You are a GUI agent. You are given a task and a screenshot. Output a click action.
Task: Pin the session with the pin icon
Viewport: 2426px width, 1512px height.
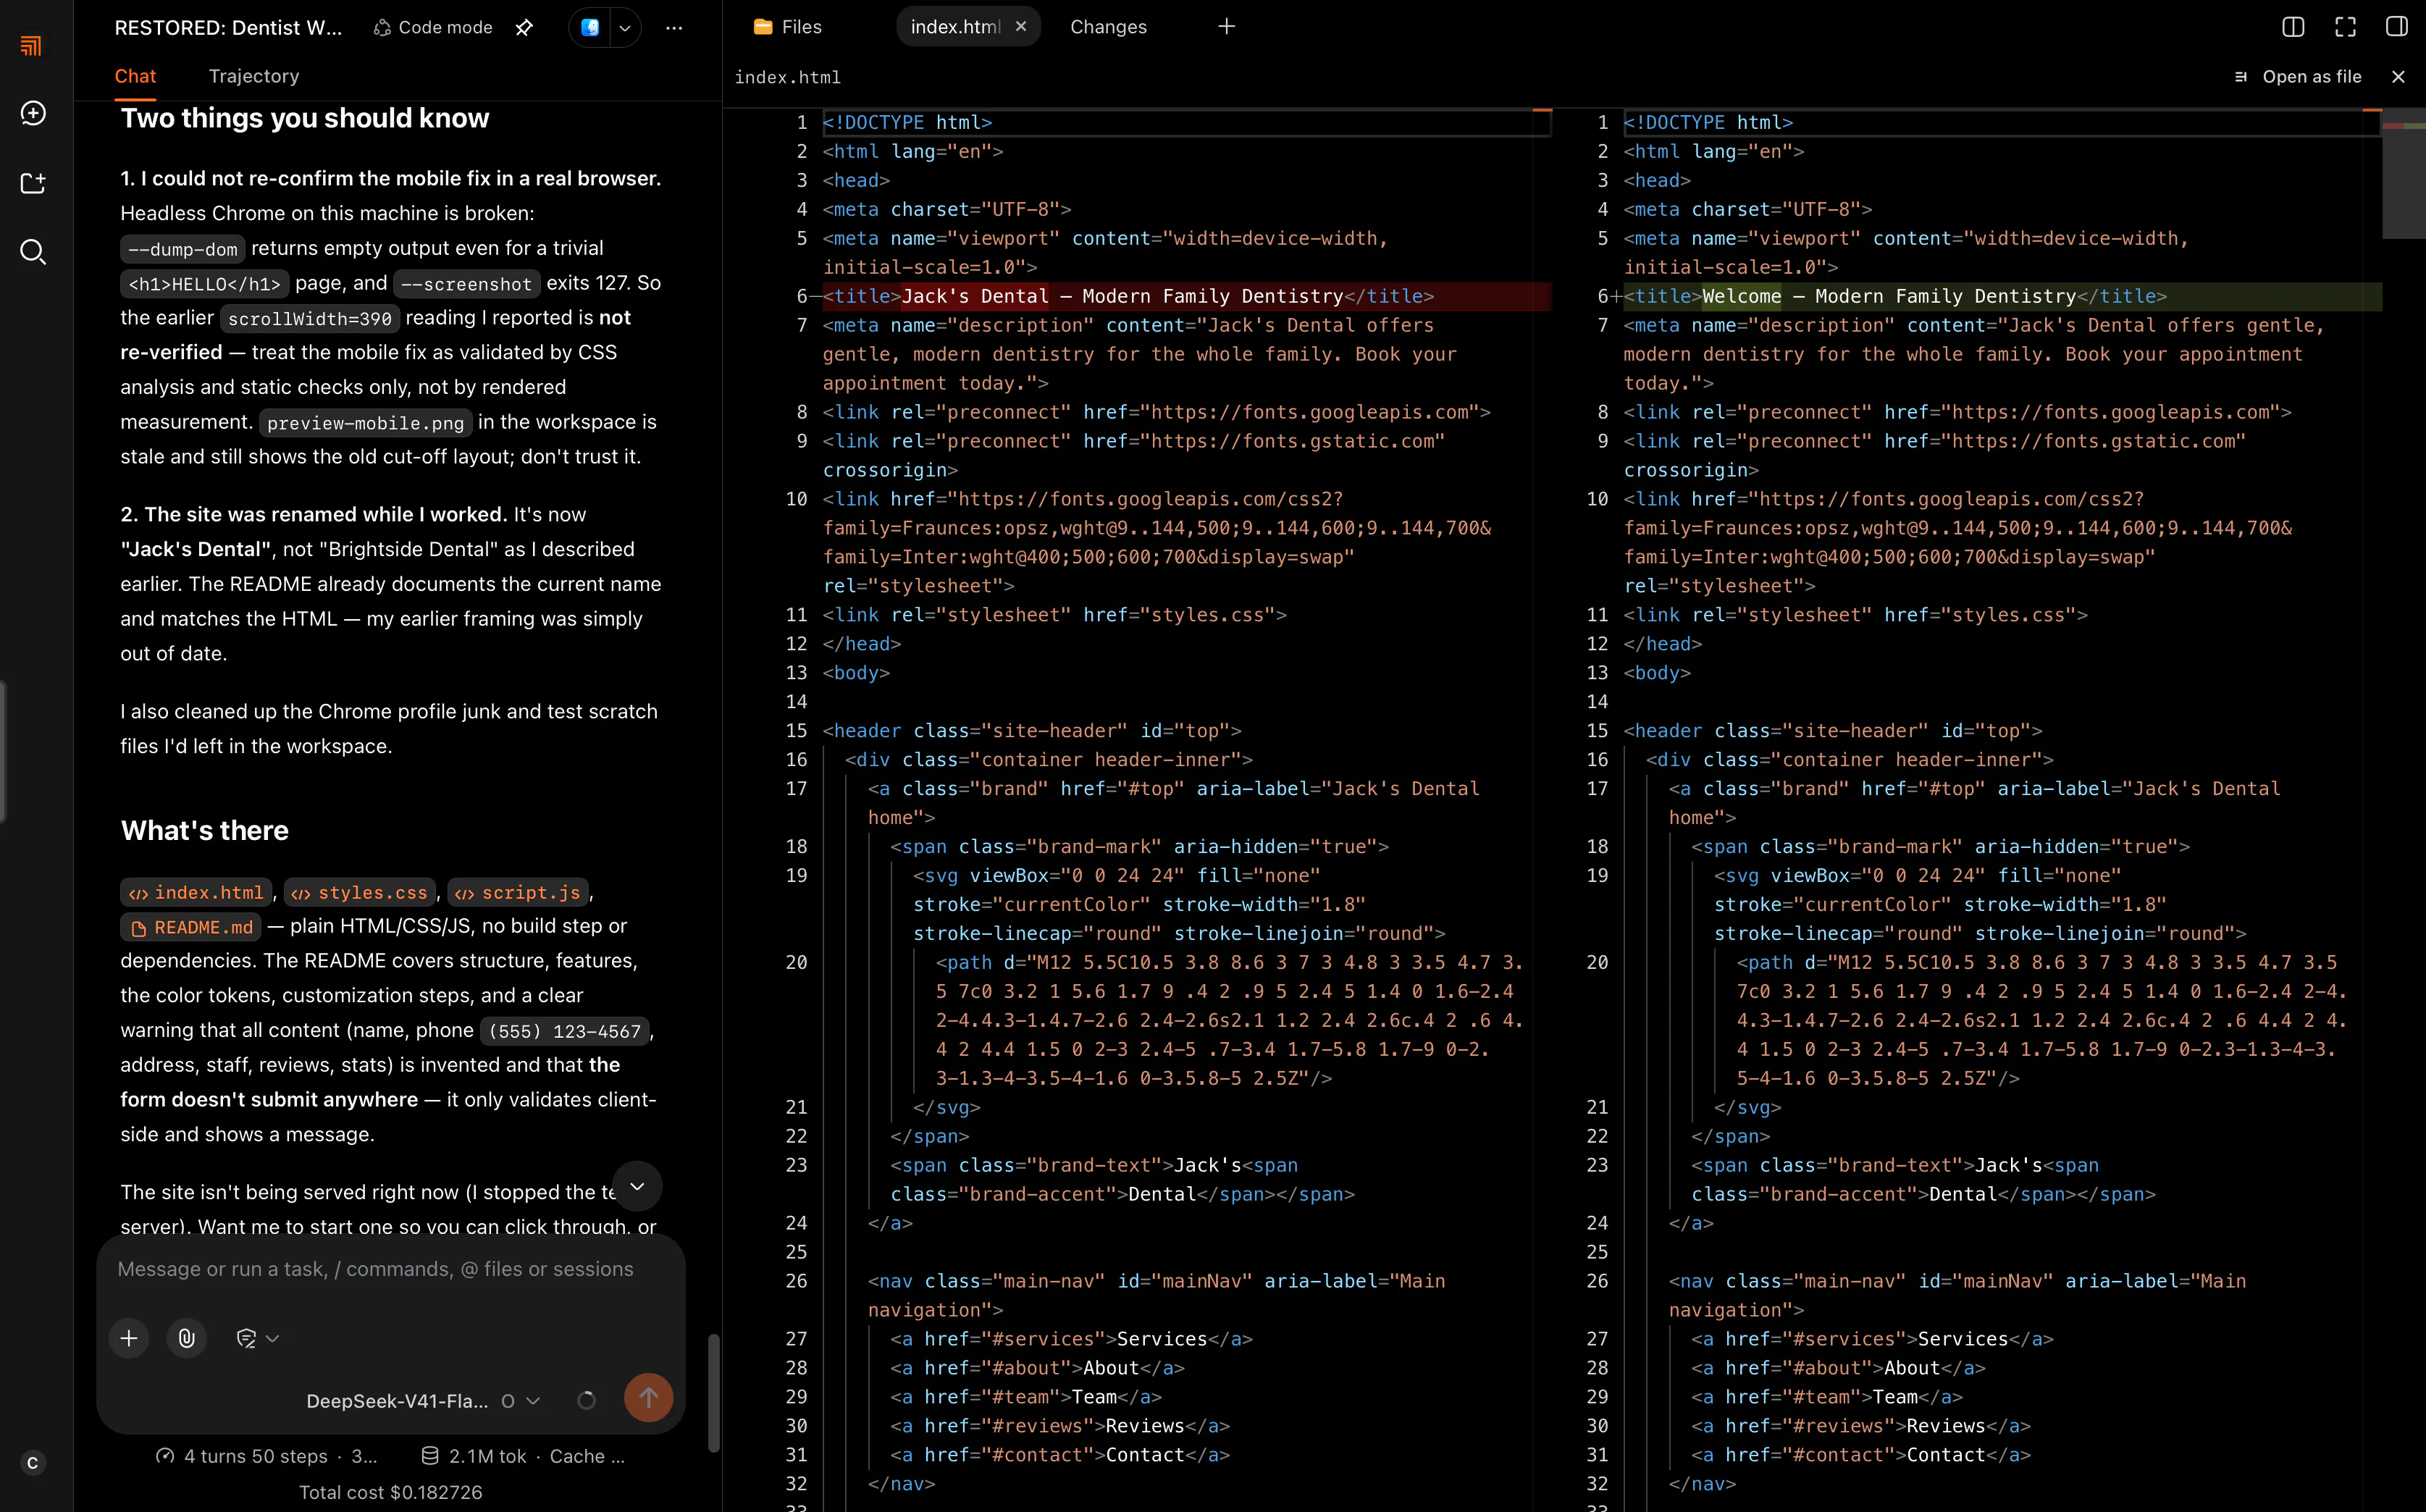(x=524, y=27)
